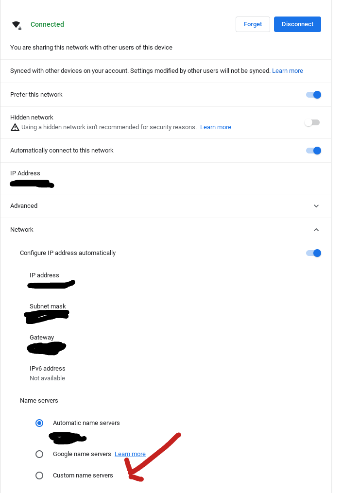This screenshot has width=343, height=493.
Task: Click the IPv6 address row
Action: click(x=47, y=373)
